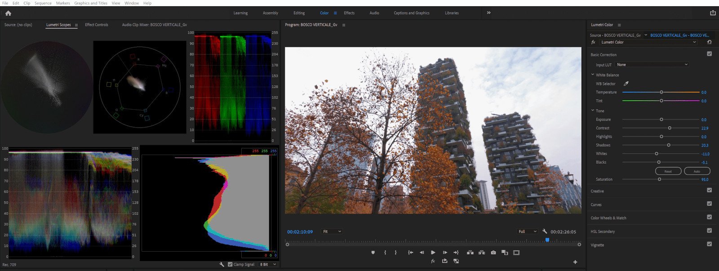Viewport: 719px width, 271px height.
Task: Toggle the Vignette checkbox
Action: 709,244
